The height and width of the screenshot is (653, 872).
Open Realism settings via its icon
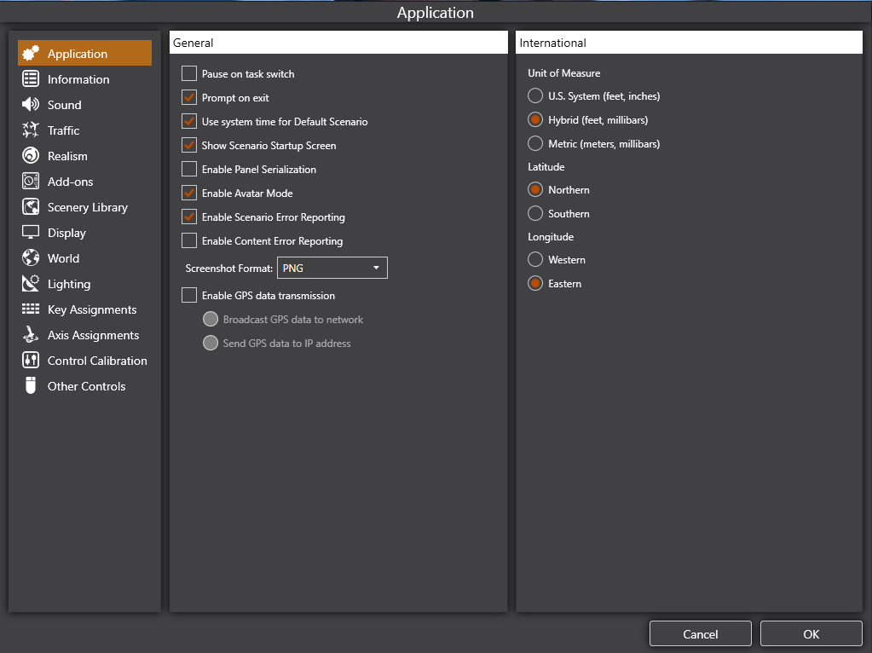tap(31, 156)
